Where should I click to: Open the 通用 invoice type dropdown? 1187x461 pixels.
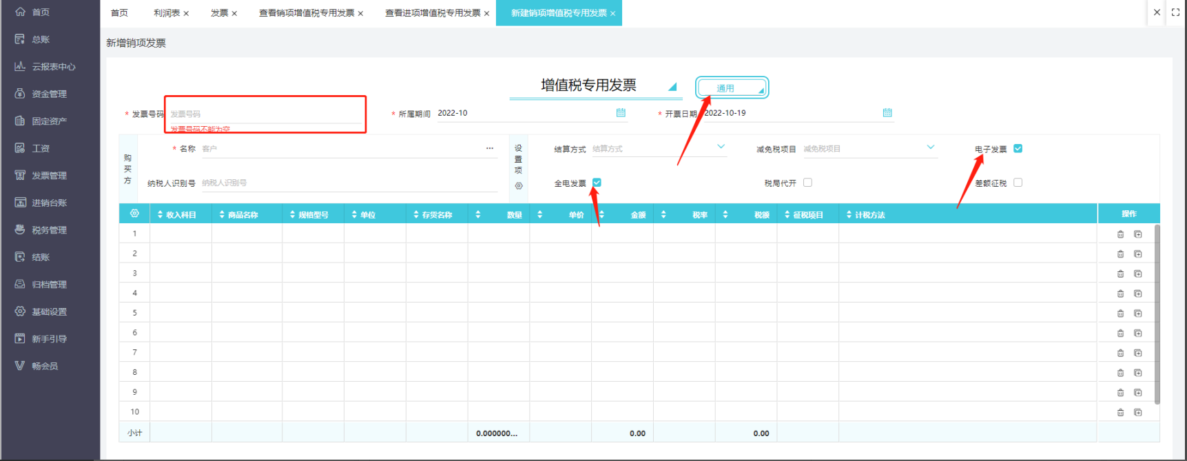pos(732,88)
